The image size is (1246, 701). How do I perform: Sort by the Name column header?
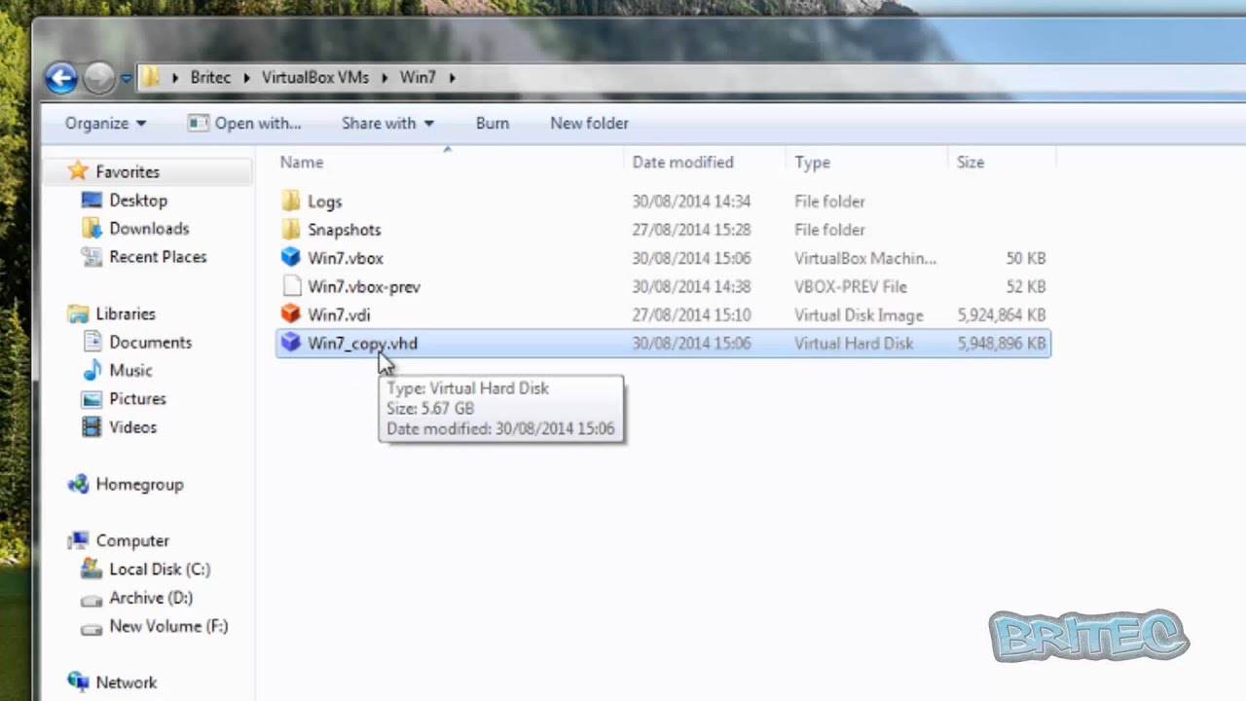[302, 163]
